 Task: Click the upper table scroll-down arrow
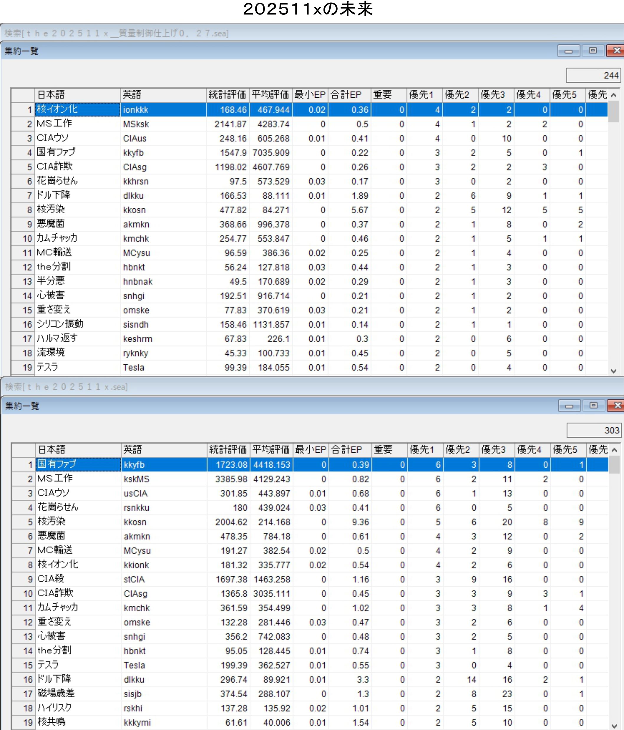(x=613, y=371)
